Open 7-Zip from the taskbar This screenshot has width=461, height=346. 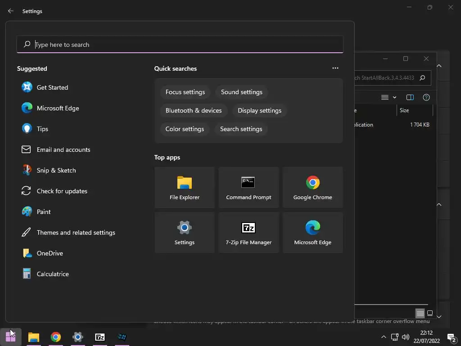[99, 337]
